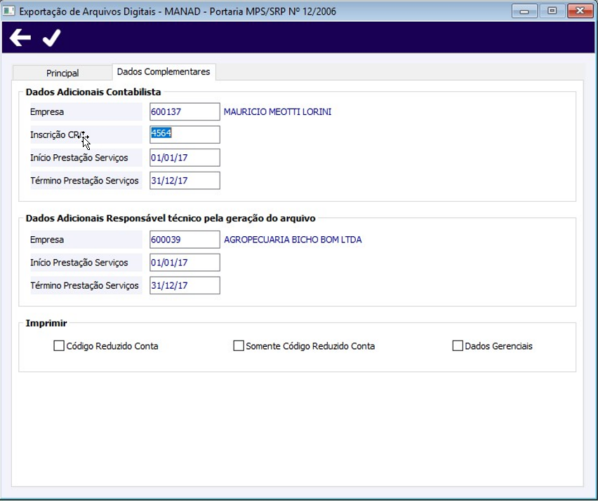
Task: Edit Contabilista Início Prestação Serviços date
Action: (x=185, y=157)
